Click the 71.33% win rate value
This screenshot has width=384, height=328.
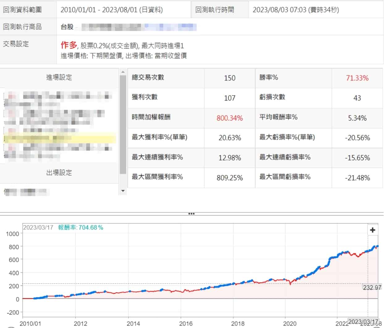tap(357, 78)
